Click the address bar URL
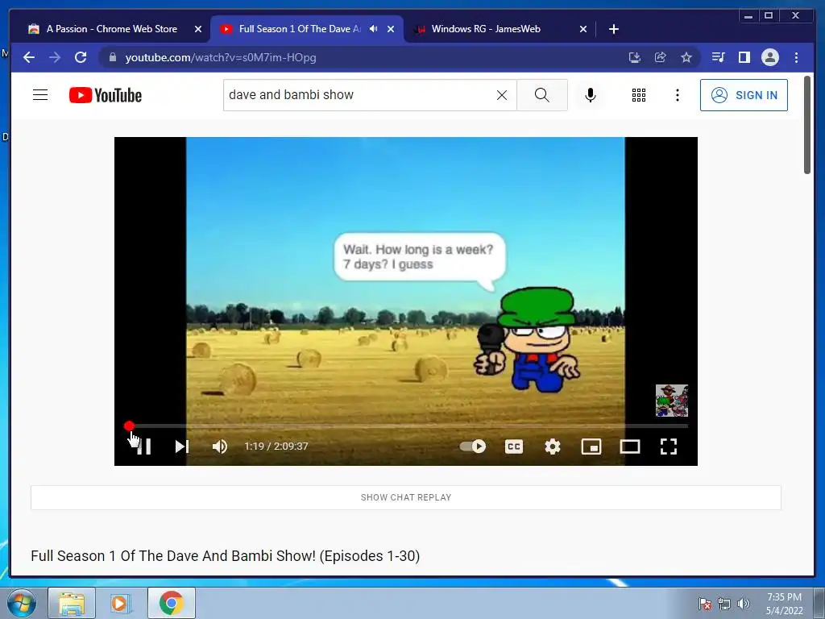 click(221, 57)
